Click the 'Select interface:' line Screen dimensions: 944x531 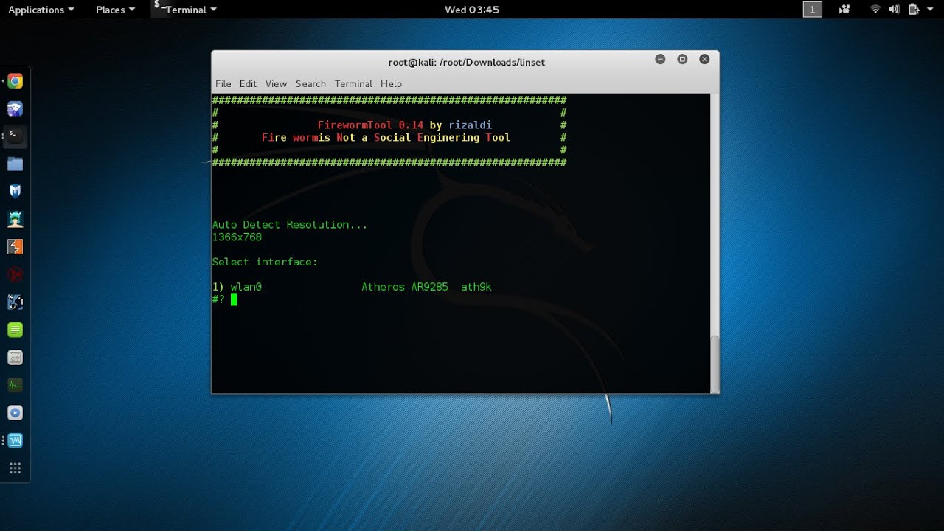coord(265,262)
